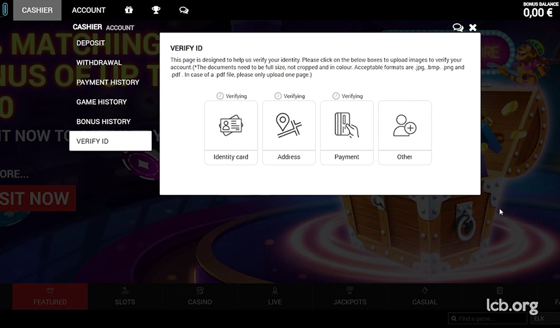Open the ELK provider dropdown

(x=545, y=318)
